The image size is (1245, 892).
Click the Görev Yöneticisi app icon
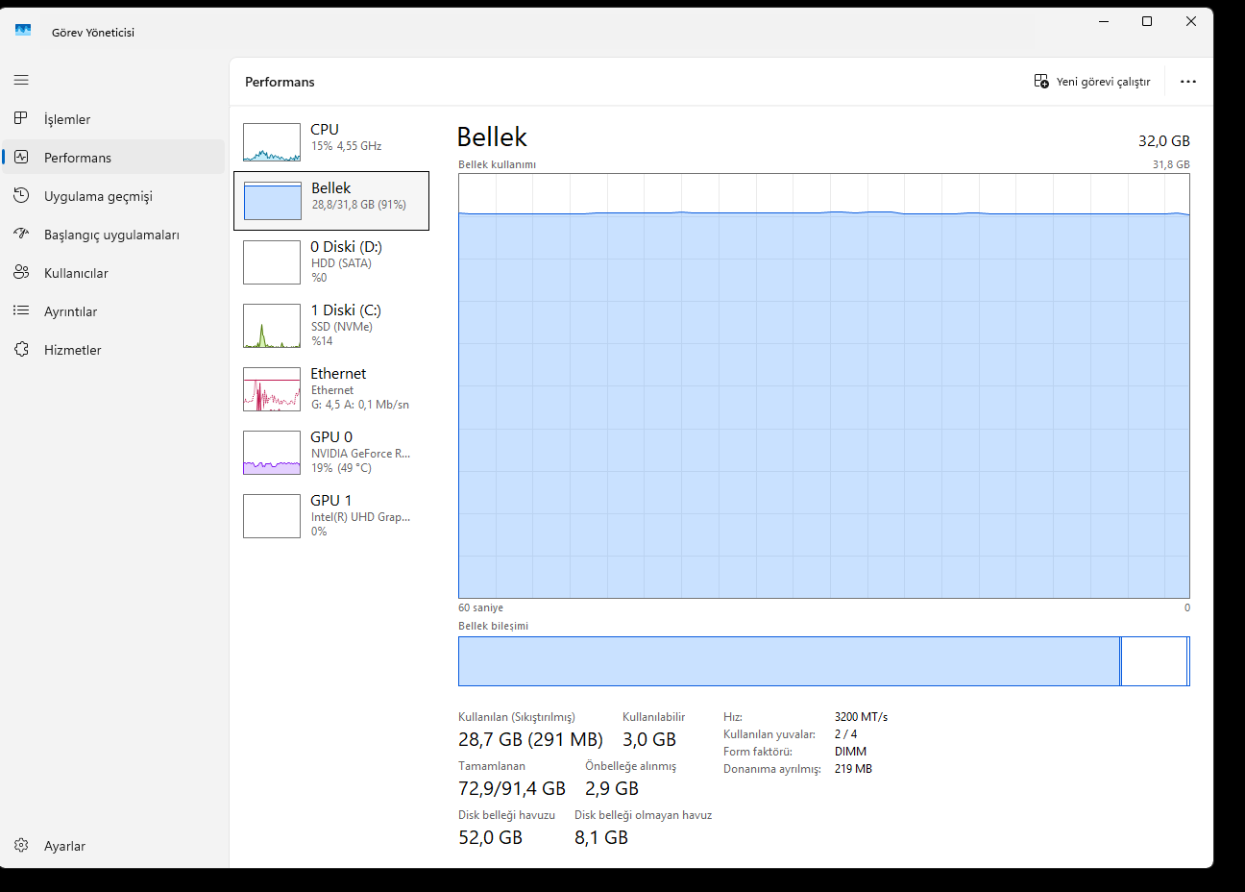point(23,31)
